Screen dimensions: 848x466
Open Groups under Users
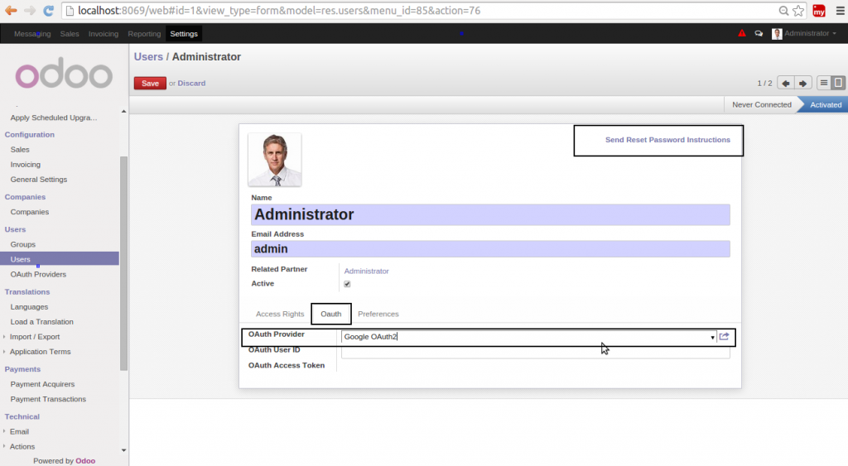click(x=22, y=244)
